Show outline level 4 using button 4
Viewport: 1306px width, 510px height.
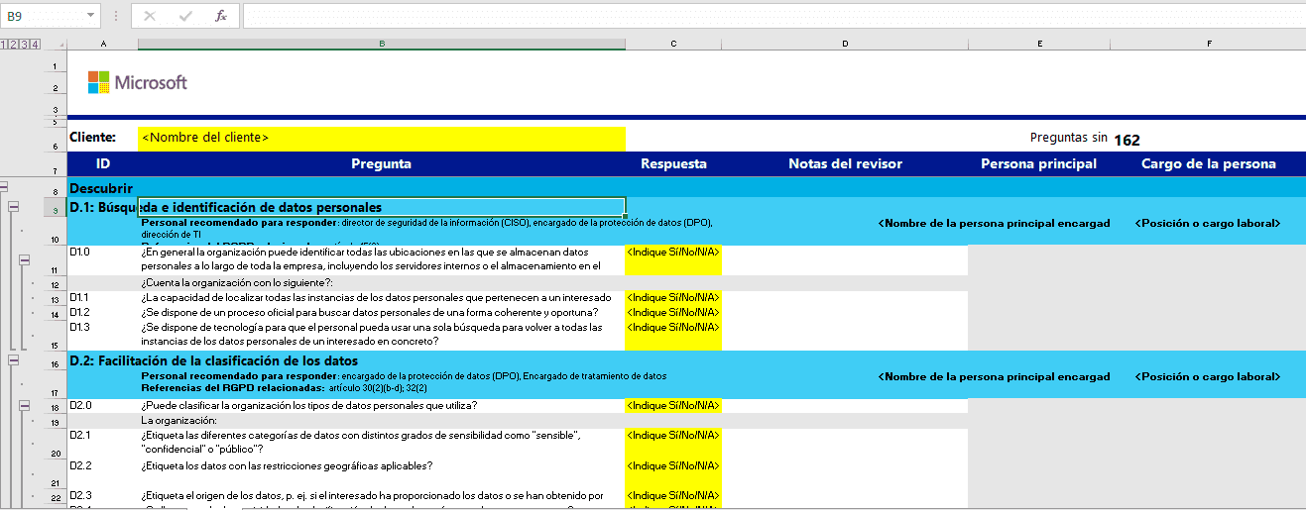click(36, 44)
